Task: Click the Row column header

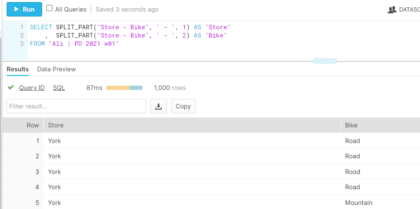Action: click(x=33, y=125)
